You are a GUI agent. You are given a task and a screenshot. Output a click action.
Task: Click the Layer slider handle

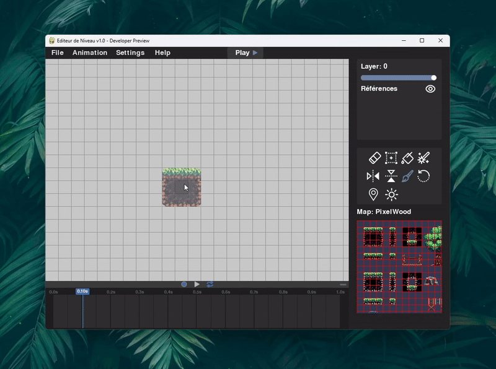[x=433, y=78]
